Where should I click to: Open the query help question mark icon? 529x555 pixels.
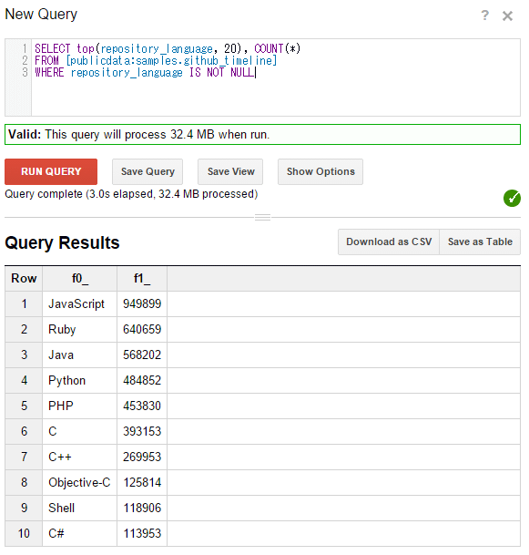coord(484,15)
